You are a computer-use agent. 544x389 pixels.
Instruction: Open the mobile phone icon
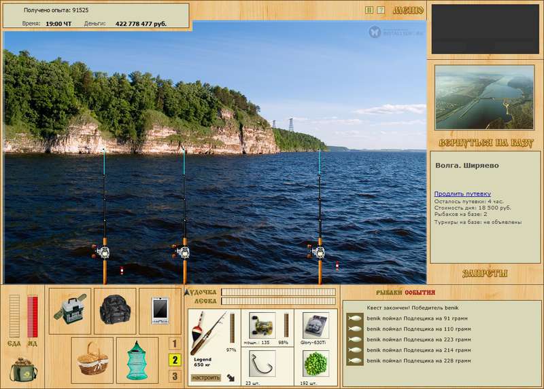[160, 311]
